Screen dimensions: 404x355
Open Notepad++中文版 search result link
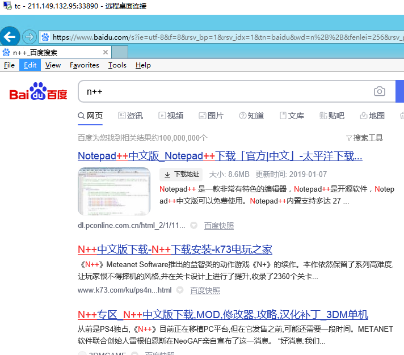point(220,156)
